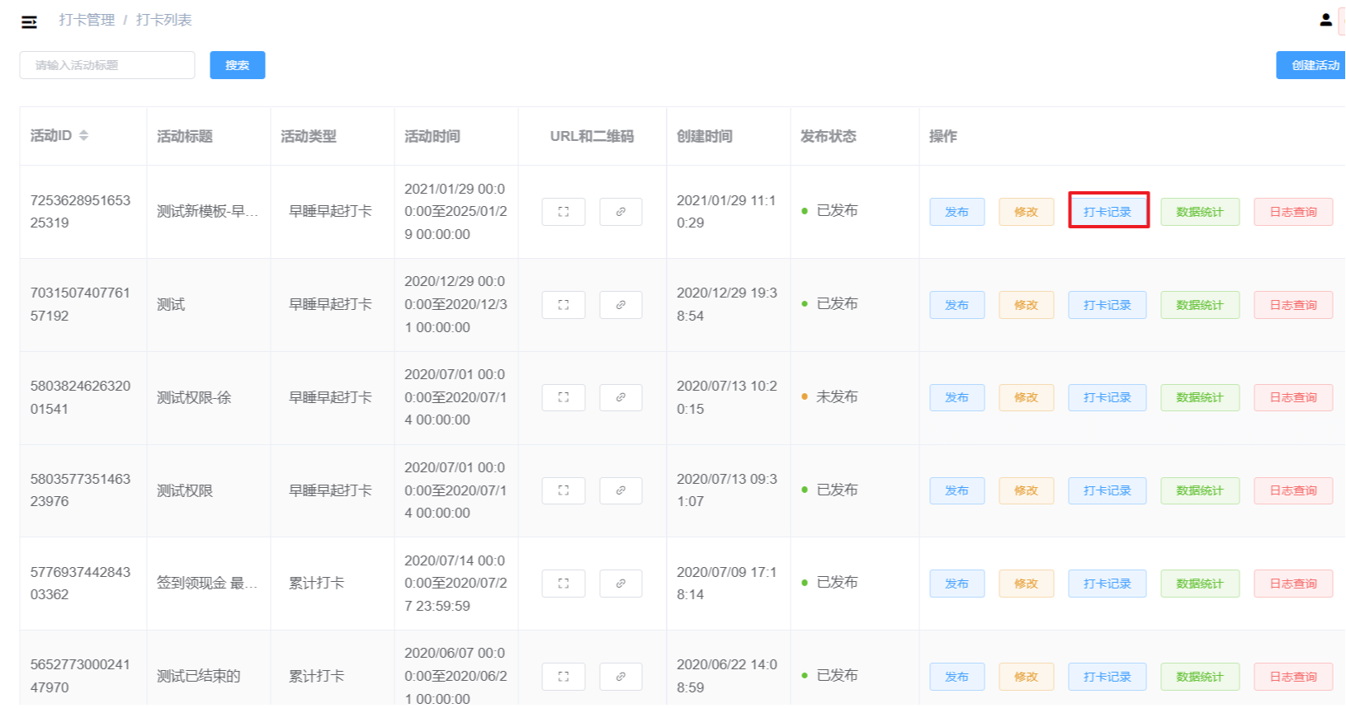Collapse the sidebar with hamburger menu icon
The image size is (1346, 708).
click(29, 22)
